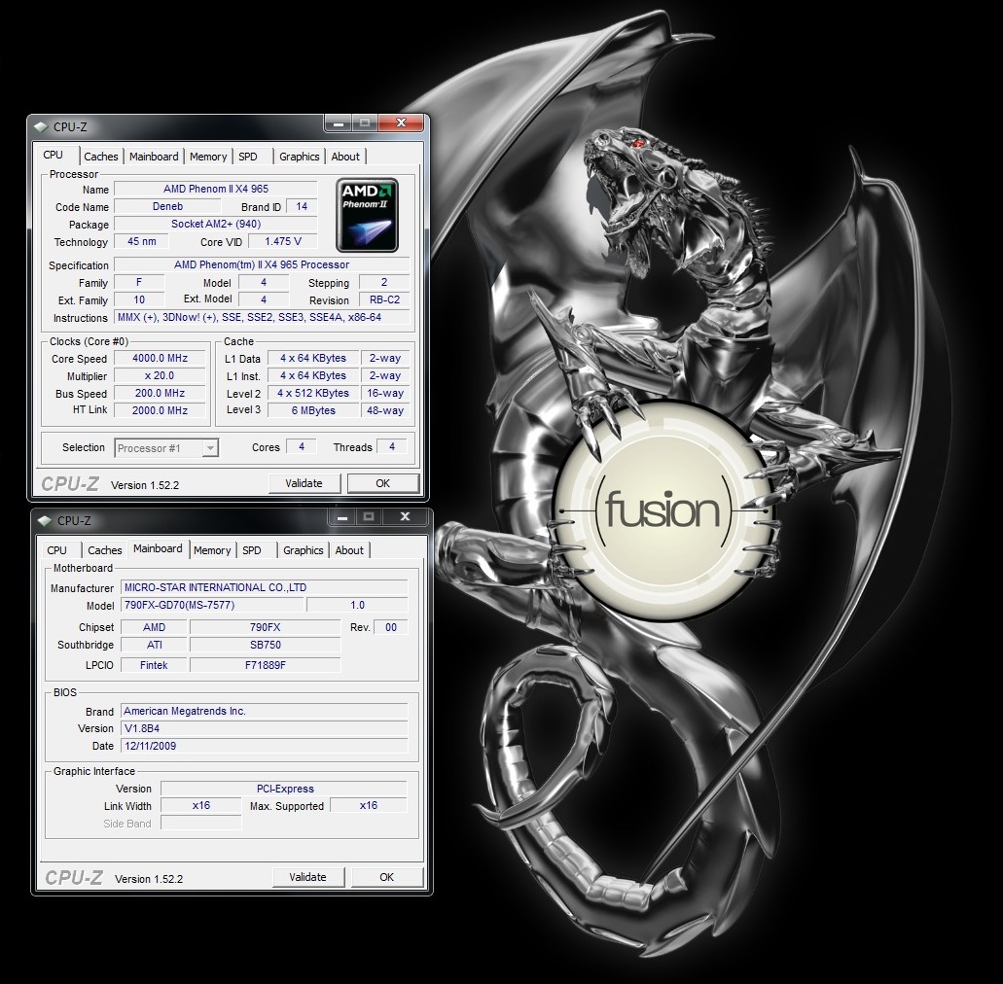Click the CPU-Z app icon in top window title bar
Viewport: 1003px width, 984px height.
pos(40,126)
